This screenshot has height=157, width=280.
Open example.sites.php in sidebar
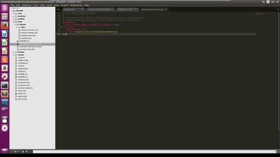(27, 49)
